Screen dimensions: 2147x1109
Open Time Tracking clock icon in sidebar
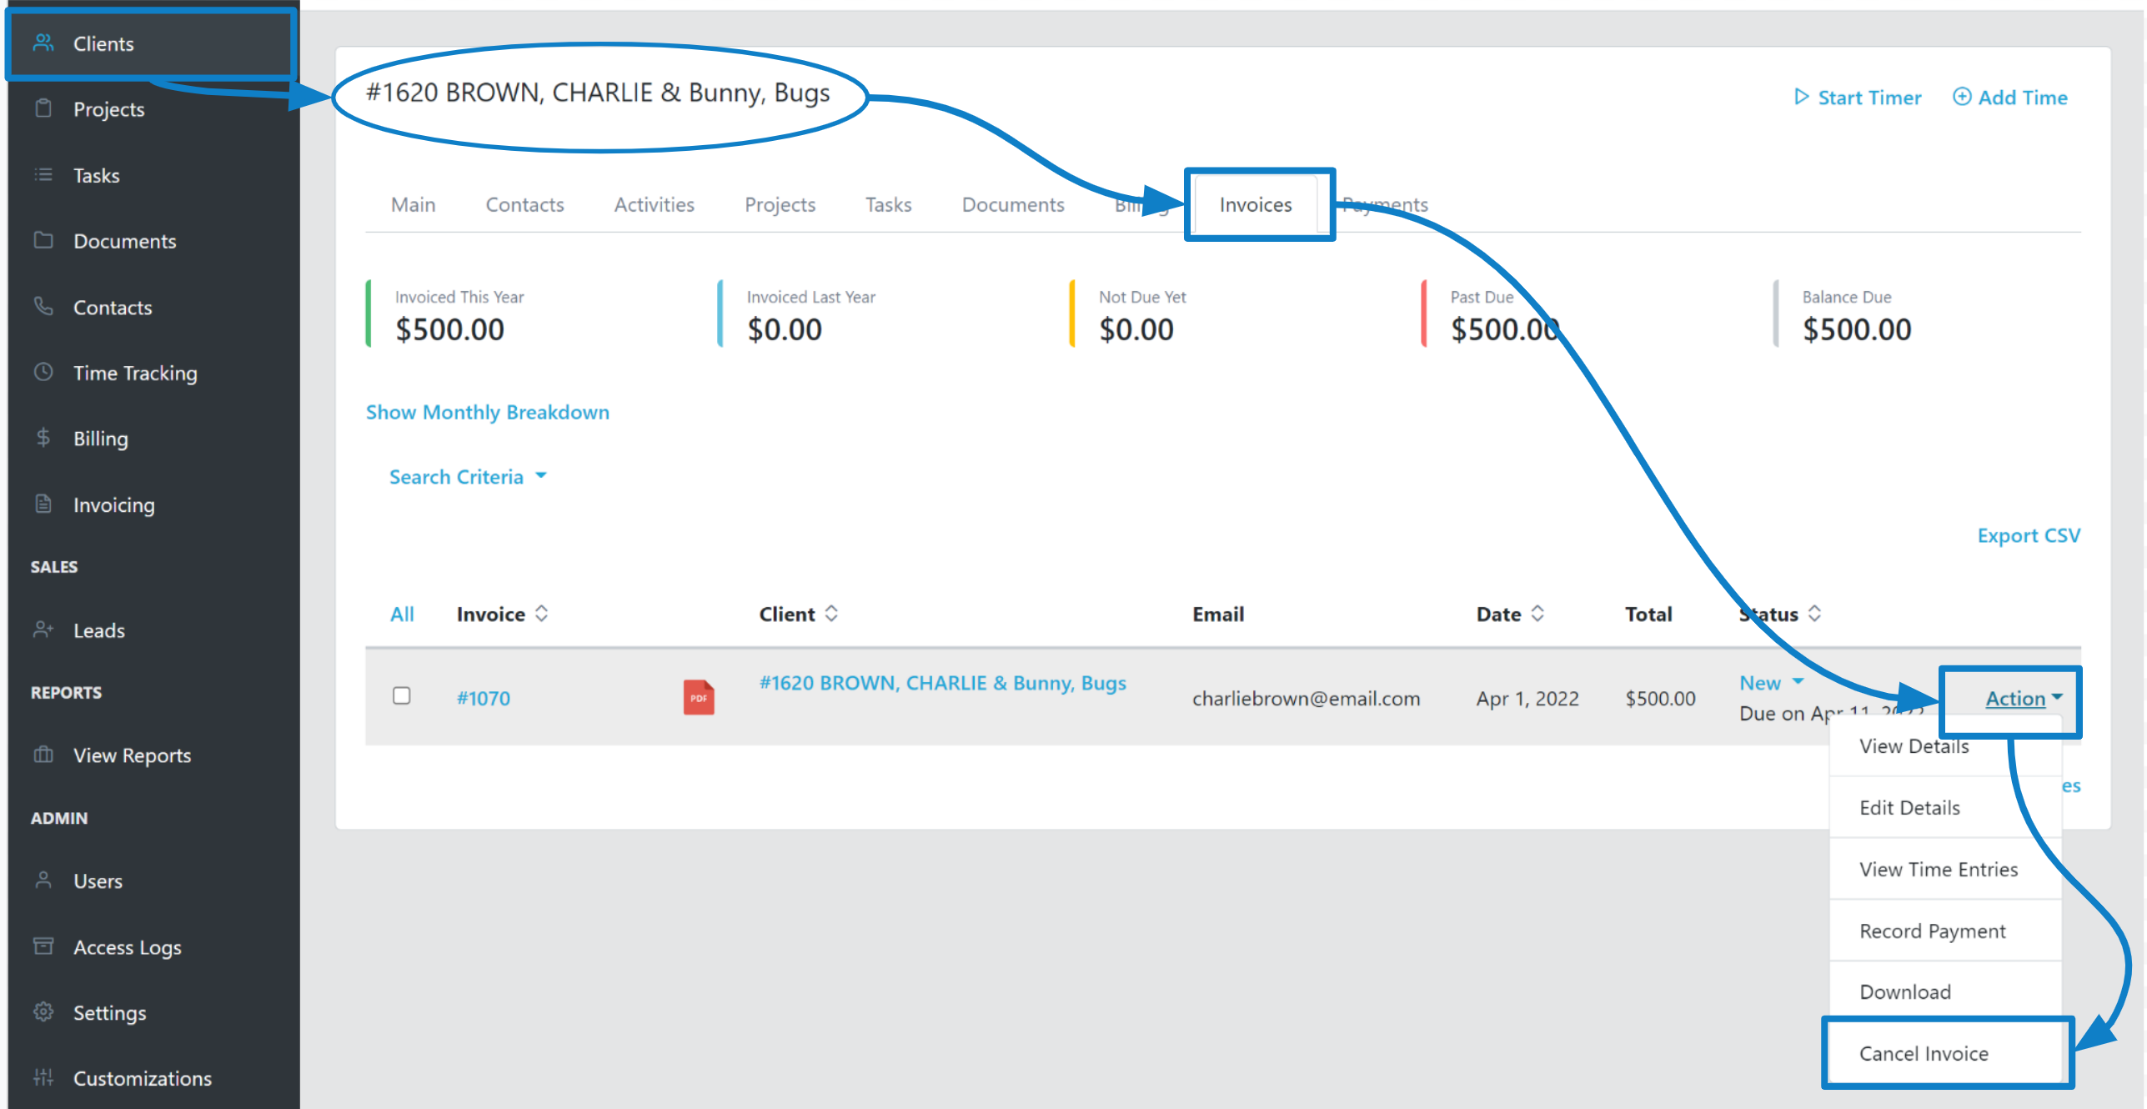click(43, 372)
